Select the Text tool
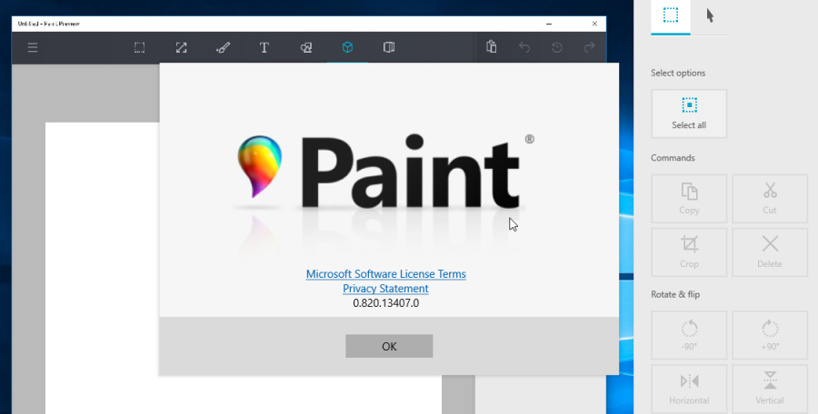818x414 pixels. tap(264, 47)
